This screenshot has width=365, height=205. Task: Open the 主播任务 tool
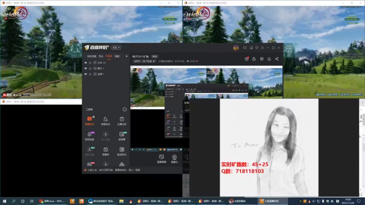click(122, 121)
